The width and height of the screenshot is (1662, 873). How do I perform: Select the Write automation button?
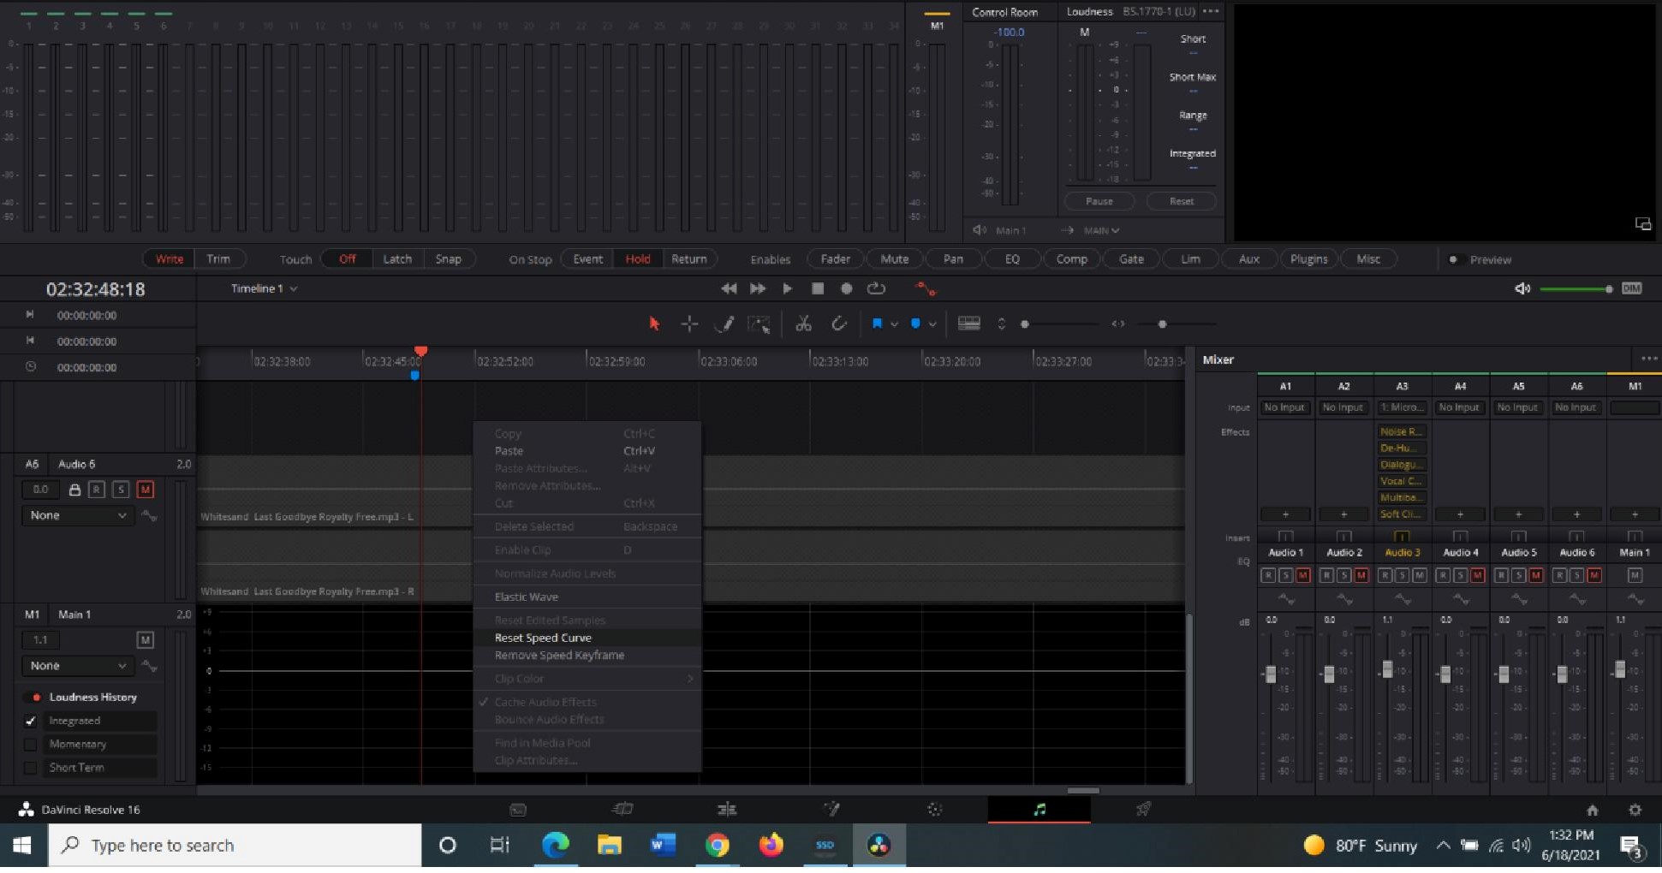170,258
